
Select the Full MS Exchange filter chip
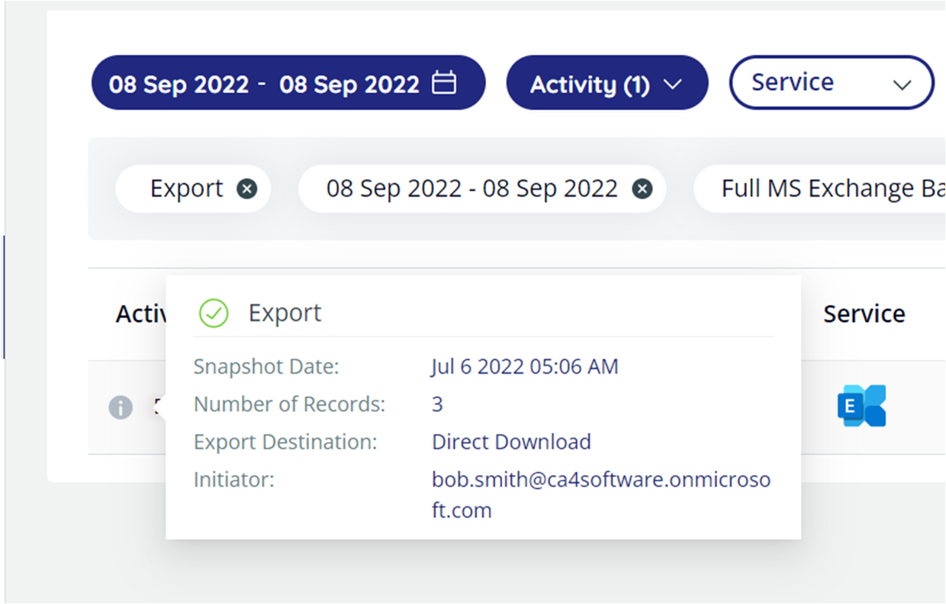point(820,188)
